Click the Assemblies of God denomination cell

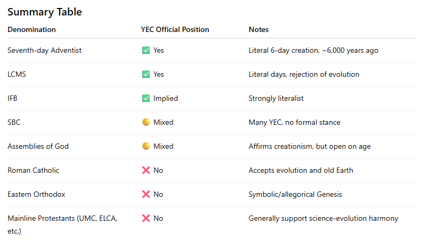pos(38,146)
